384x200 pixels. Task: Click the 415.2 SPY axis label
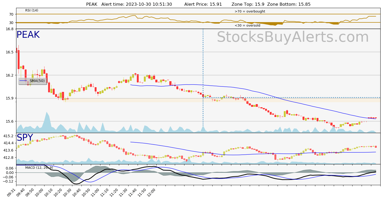pos(9,136)
